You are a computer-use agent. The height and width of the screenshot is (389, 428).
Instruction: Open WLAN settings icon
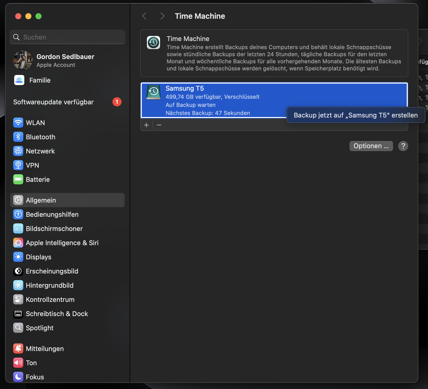[18, 123]
